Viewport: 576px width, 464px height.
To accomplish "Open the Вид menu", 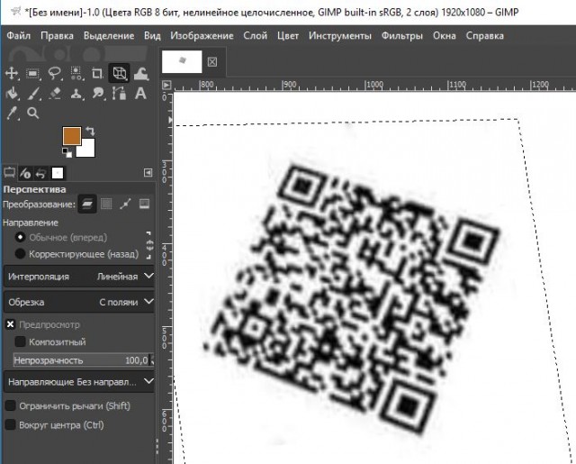I will (x=152, y=36).
